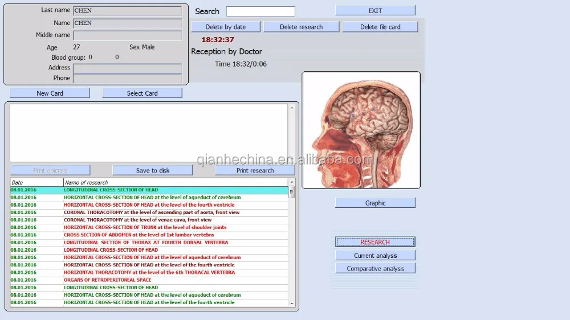
Task: Open the Graphic view
Action: point(375,203)
